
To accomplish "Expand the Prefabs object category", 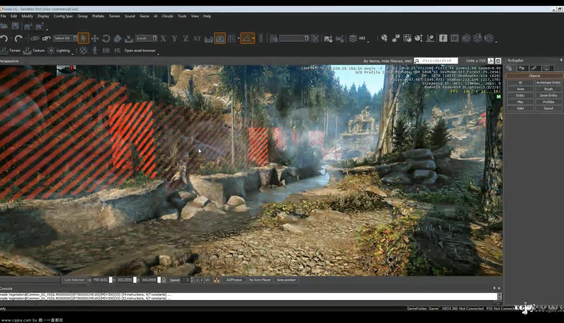I will click(548, 102).
